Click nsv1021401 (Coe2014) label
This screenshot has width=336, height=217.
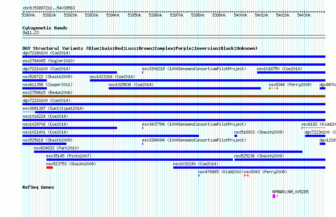(x=45, y=132)
